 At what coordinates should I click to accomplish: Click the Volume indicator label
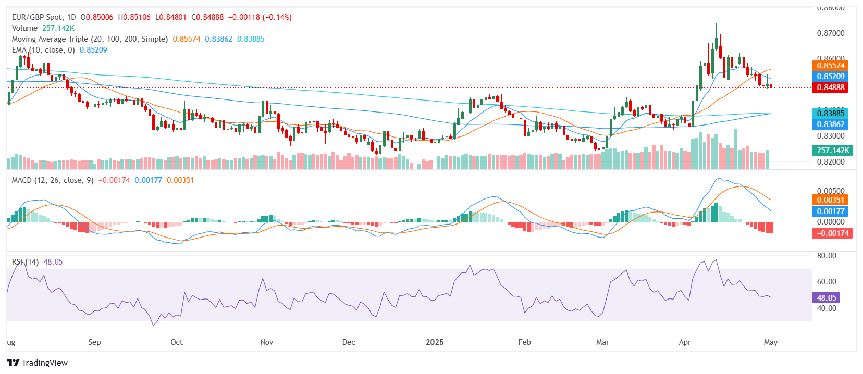pos(24,28)
